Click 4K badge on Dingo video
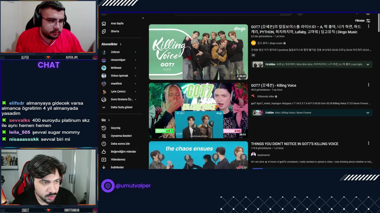Image resolution: width=380 pixels, height=213 pixels. [x=253, y=55]
